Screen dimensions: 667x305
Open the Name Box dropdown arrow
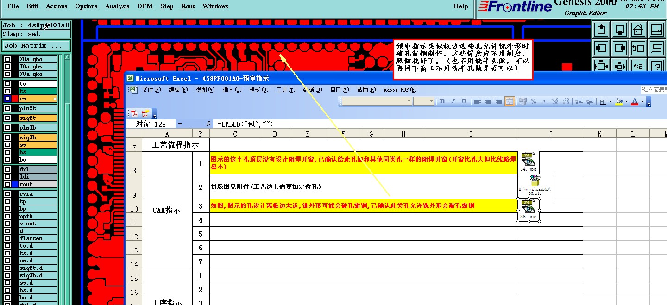(180, 124)
